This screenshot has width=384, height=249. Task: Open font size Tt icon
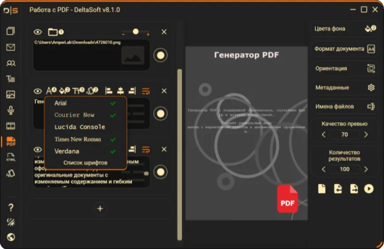78,91
